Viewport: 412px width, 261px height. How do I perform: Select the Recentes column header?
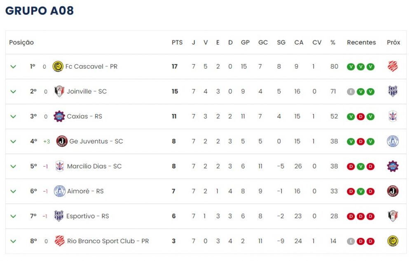361,42
